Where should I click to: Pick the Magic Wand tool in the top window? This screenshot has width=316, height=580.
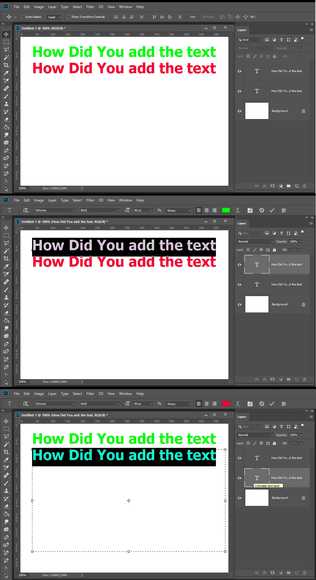tap(6, 57)
